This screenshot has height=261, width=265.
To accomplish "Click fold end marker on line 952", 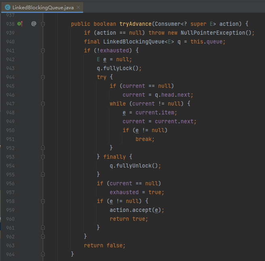I will (43, 148).
